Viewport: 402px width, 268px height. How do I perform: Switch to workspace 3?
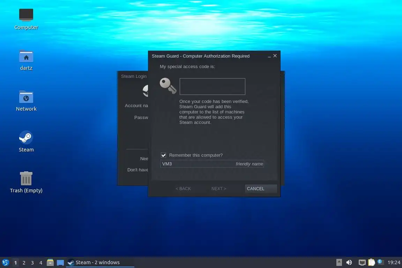[x=32, y=263]
